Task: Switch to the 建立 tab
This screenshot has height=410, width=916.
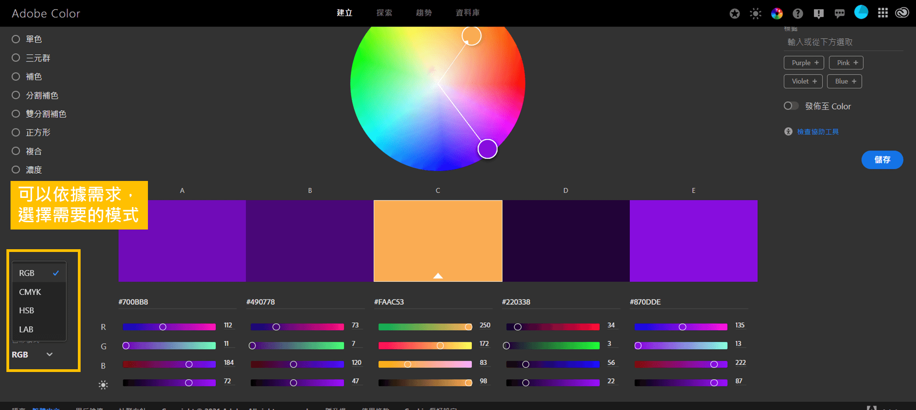Action: (x=344, y=13)
